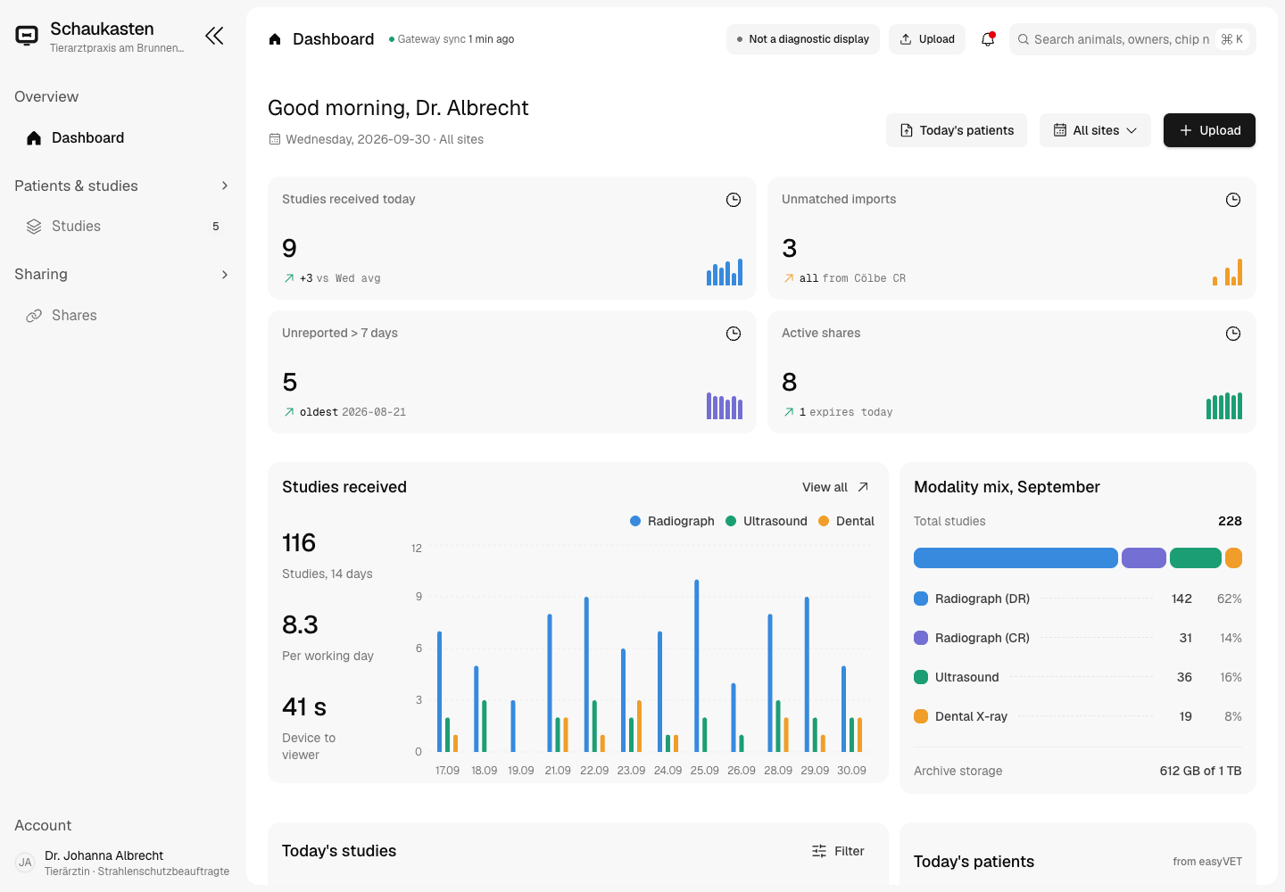The width and height of the screenshot is (1285, 892).
Task: Click the top bar Upload button
Action: click(927, 39)
